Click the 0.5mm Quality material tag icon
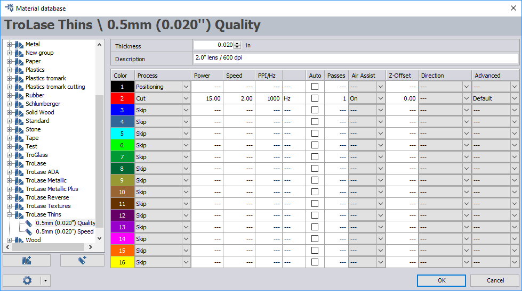Viewport: 522px width, 291px height. pos(29,223)
